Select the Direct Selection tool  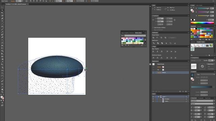tap(2, 10)
